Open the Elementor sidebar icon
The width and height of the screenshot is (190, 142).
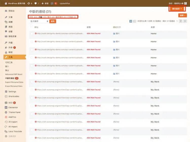pyautogui.click(x=6, y=108)
